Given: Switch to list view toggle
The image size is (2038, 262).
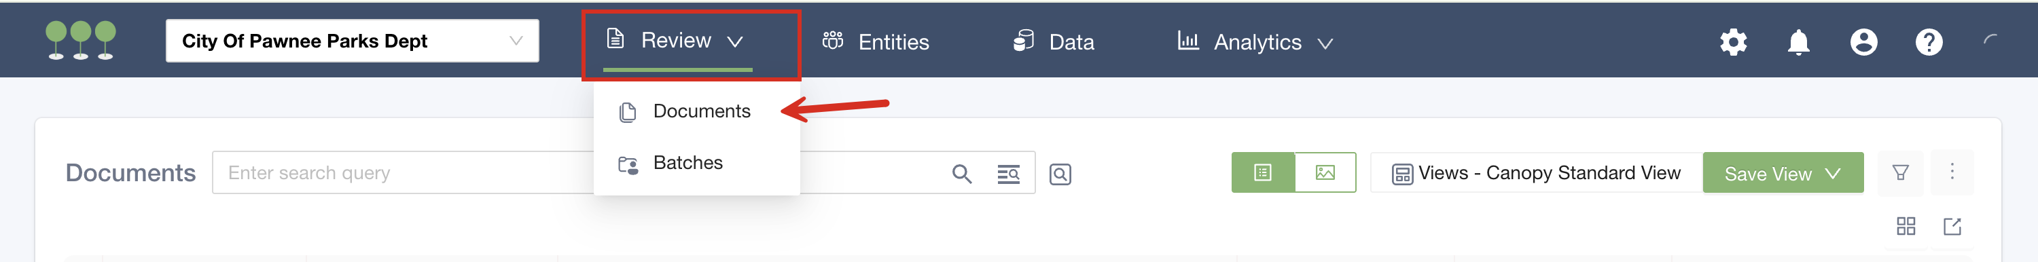Looking at the screenshot, I should pos(1263,172).
